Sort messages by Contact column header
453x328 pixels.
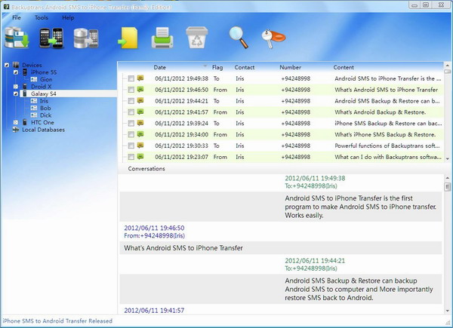pyautogui.click(x=245, y=67)
